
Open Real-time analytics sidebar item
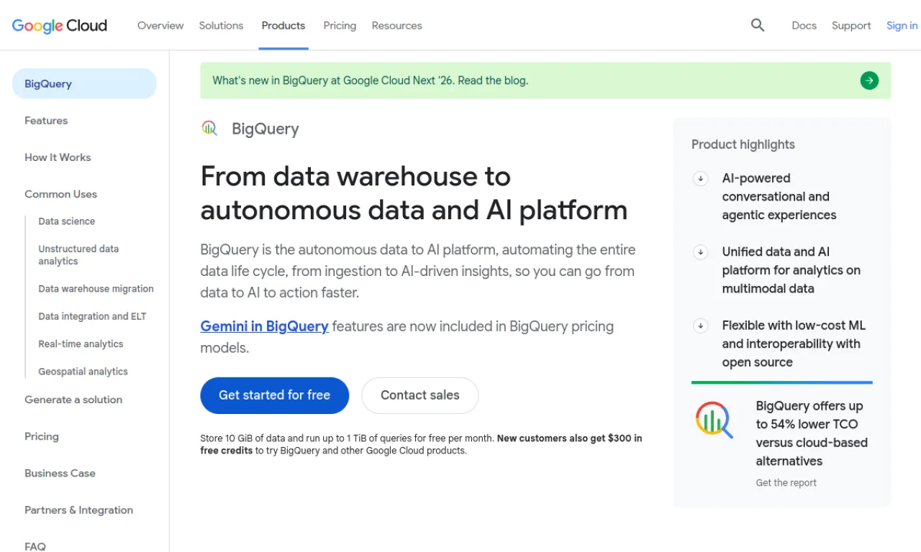(x=81, y=344)
